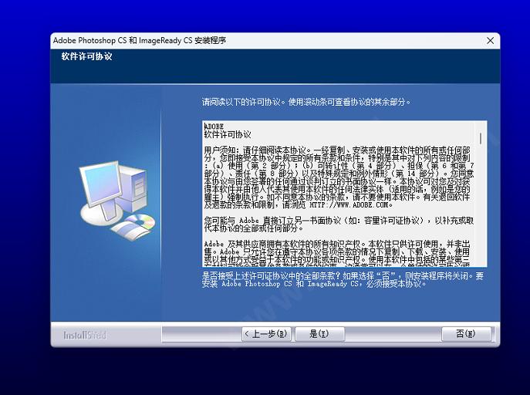Click the 是(Y) button to accept
The height and width of the screenshot is (395, 530).
319,334
